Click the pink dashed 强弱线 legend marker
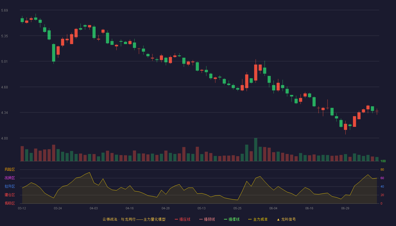Screen dimensions: 396x226 [201, 219]
